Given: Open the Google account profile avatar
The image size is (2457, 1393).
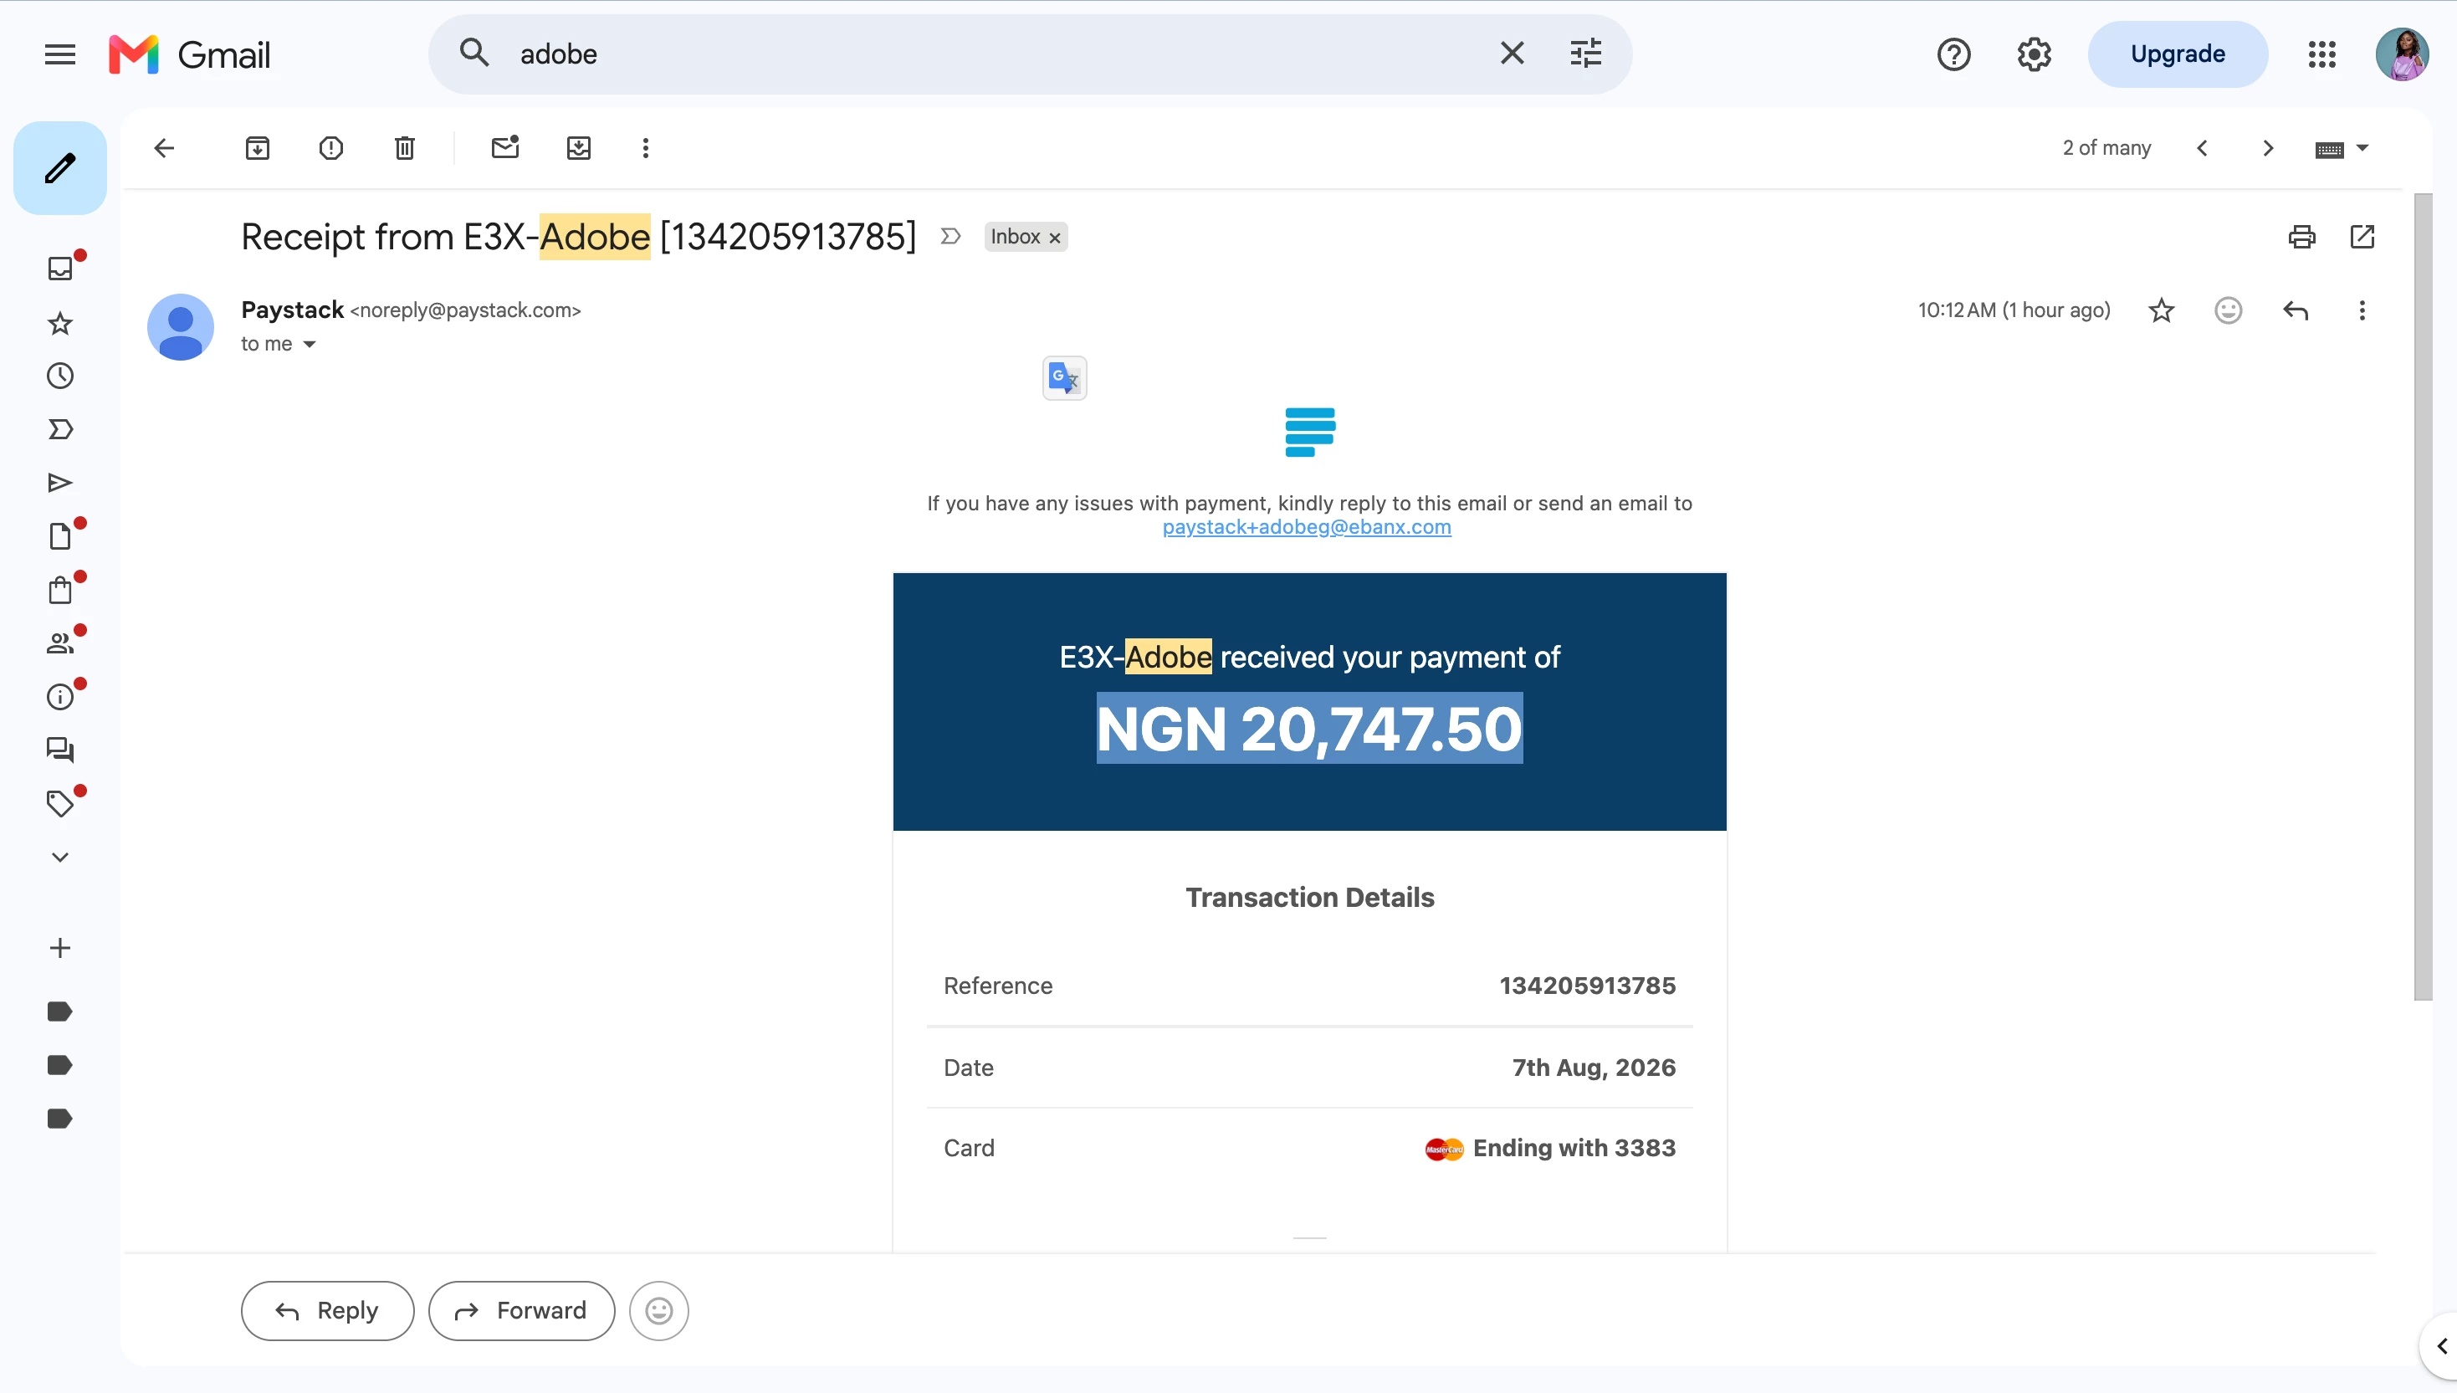Looking at the screenshot, I should (x=2403, y=54).
